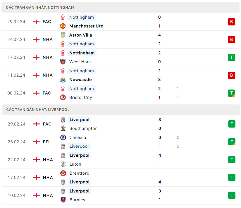Click green T badge for West Ham match
The height and width of the screenshot is (208, 241).
(231, 57)
